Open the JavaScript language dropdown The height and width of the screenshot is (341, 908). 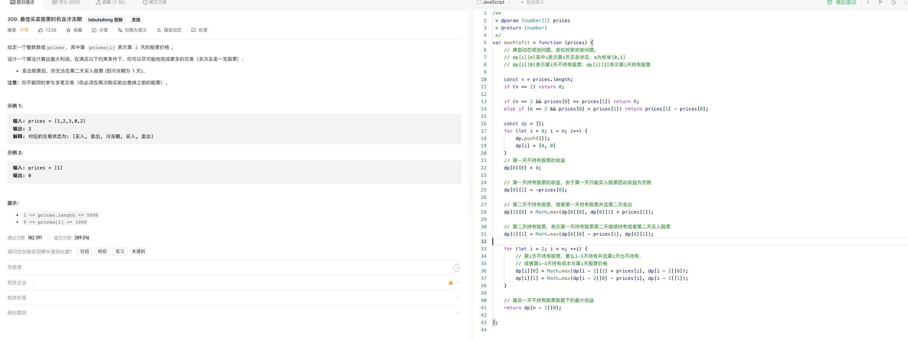(x=494, y=2)
